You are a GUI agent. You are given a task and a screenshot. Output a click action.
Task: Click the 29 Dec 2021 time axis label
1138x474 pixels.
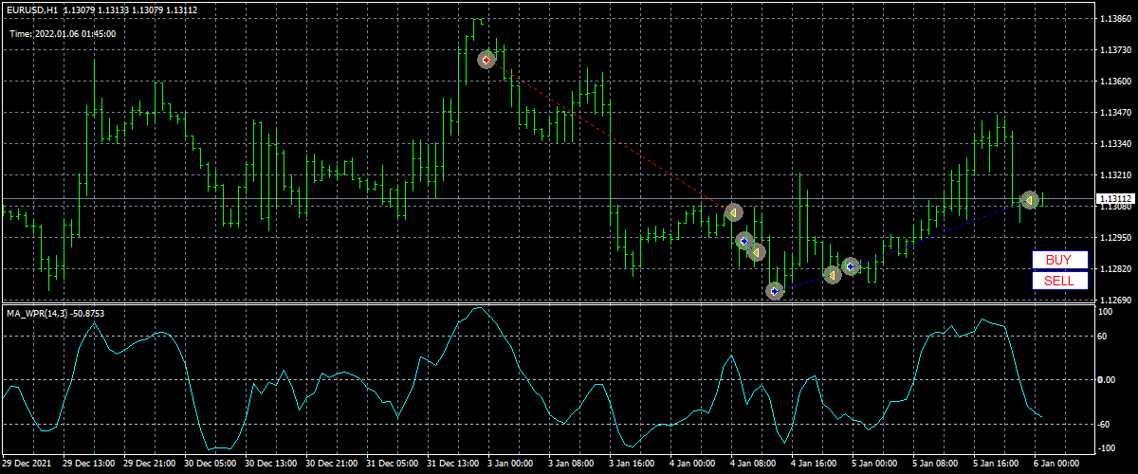pos(27,464)
